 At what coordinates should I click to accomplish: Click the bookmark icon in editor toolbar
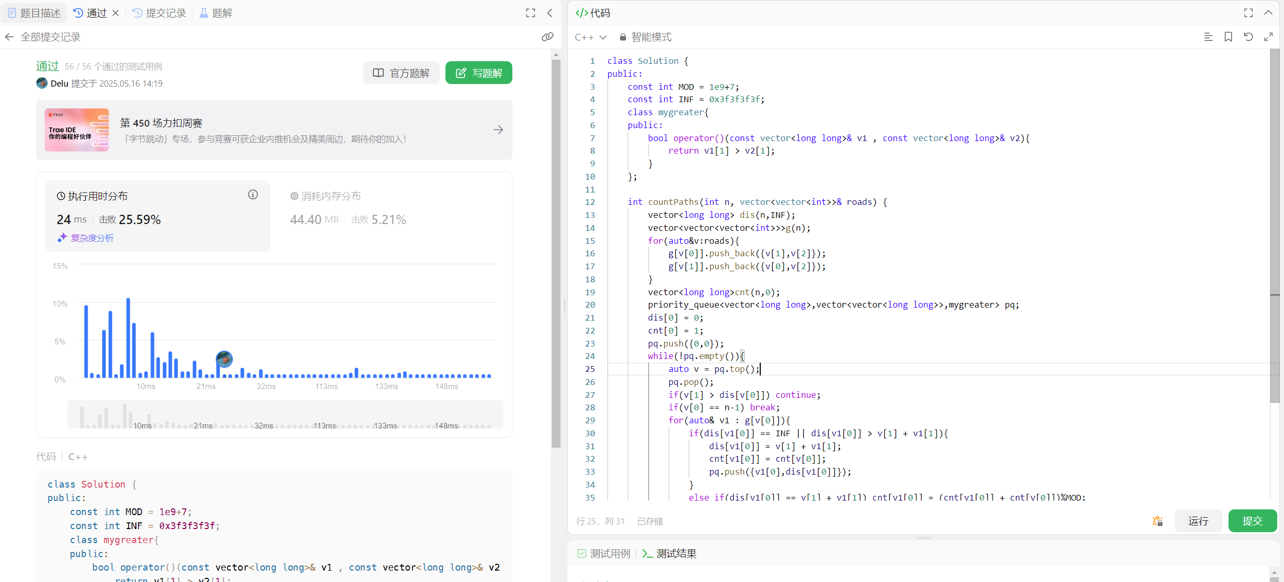[1228, 37]
